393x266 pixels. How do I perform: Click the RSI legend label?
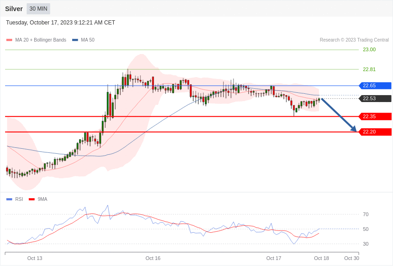pyautogui.click(x=19, y=199)
